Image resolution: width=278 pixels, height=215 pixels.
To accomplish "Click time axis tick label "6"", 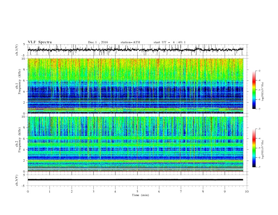I will coord(159,191).
